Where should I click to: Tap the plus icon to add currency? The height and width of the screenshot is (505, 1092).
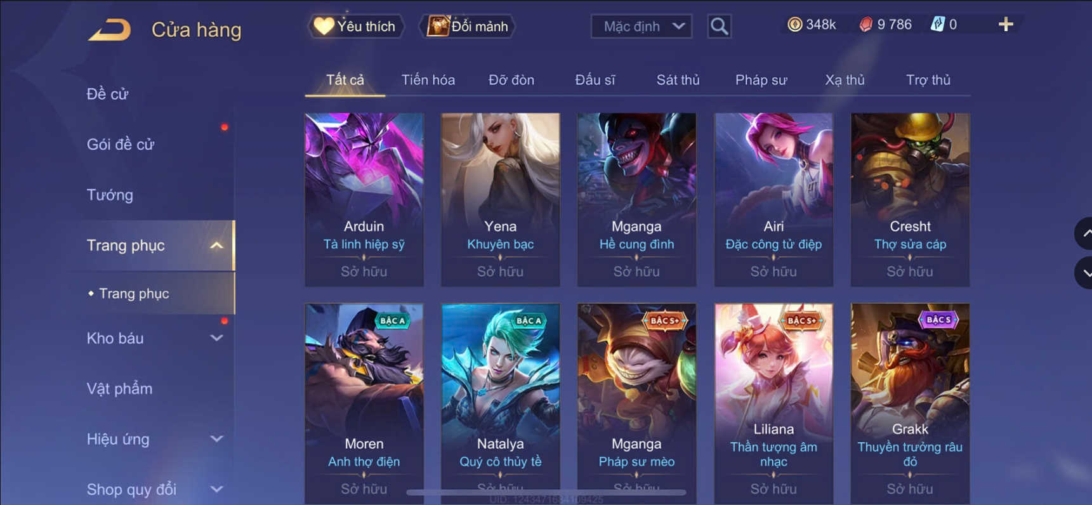[1006, 24]
